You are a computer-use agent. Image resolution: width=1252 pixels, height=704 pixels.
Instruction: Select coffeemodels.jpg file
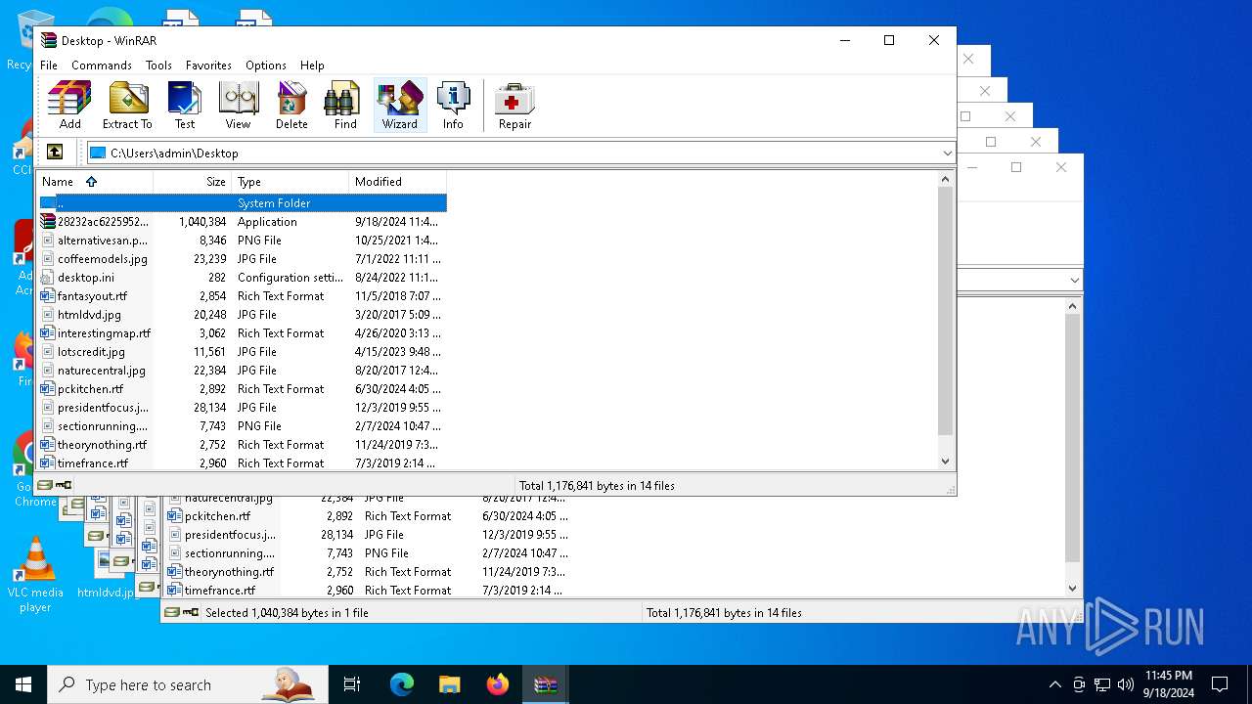[242, 259]
